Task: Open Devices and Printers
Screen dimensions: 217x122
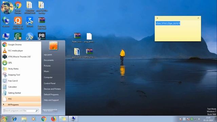Action: tap(52, 89)
